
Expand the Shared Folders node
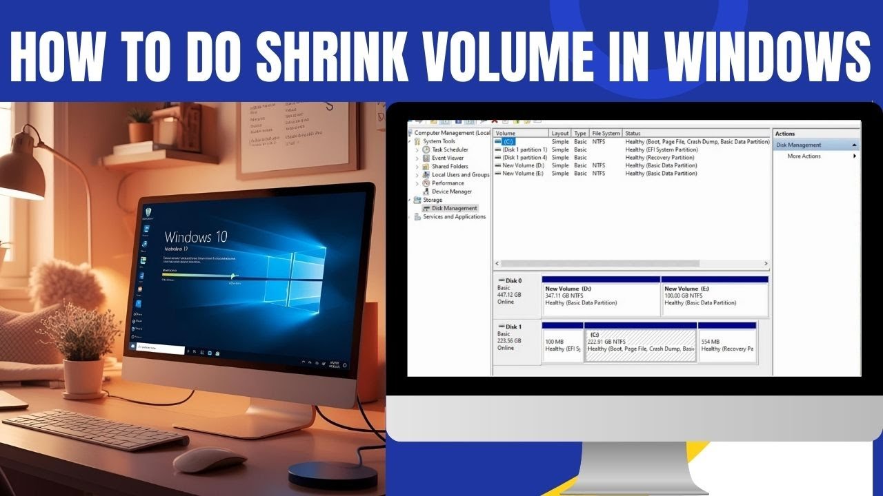point(417,166)
